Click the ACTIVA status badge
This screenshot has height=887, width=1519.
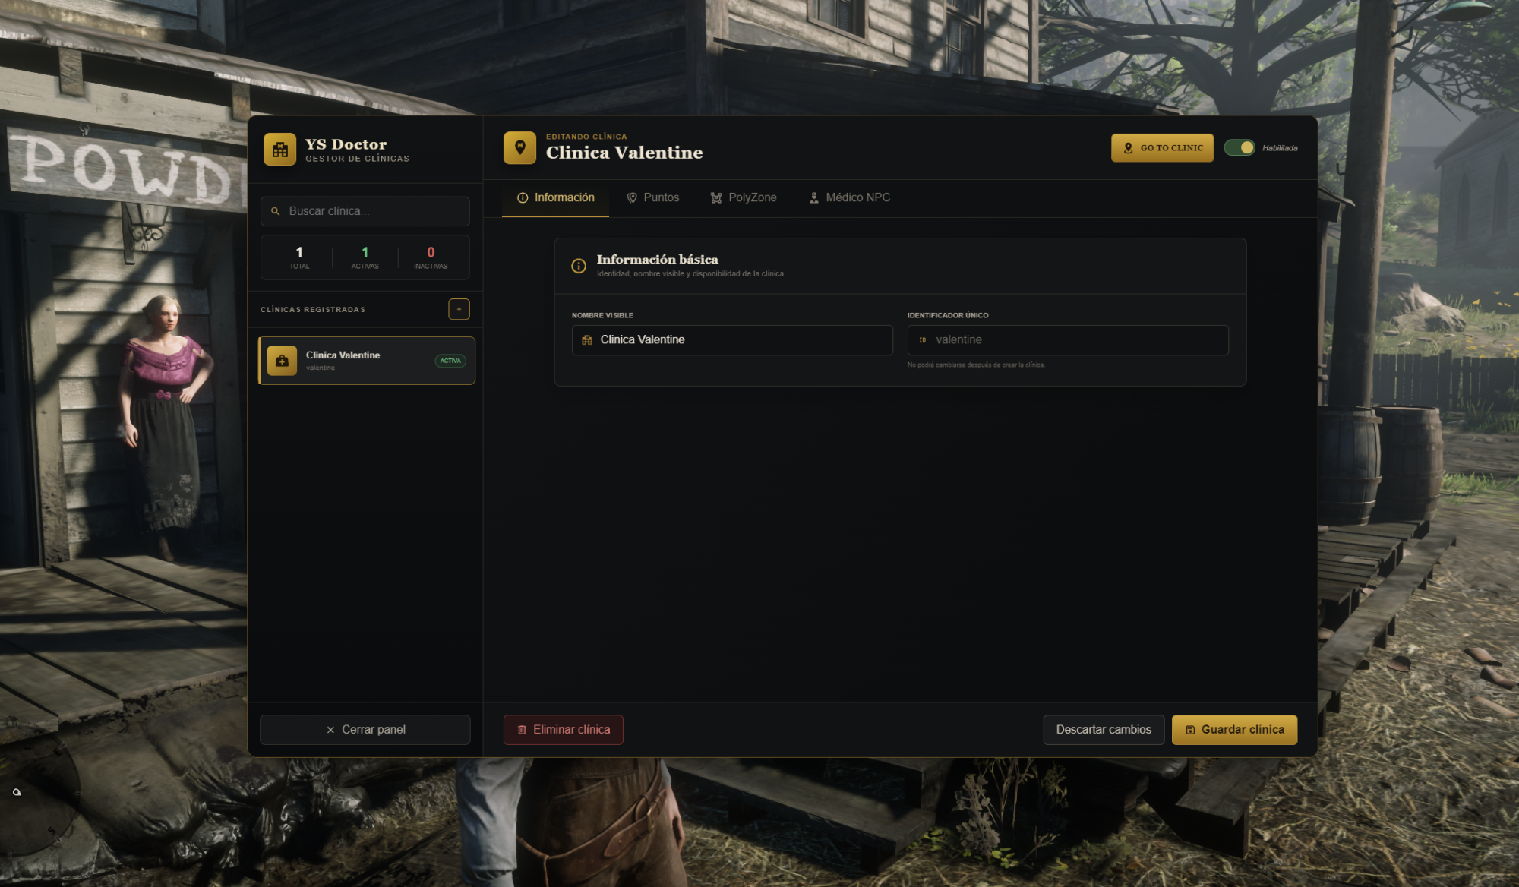click(x=450, y=361)
